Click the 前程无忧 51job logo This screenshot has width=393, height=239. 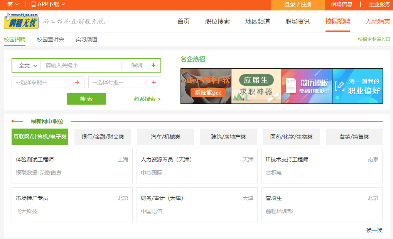coord(20,21)
